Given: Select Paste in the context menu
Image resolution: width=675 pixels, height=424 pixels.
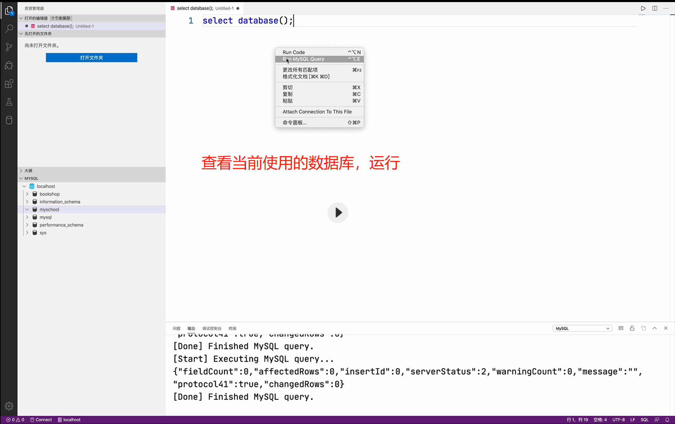Looking at the screenshot, I should pos(319,101).
